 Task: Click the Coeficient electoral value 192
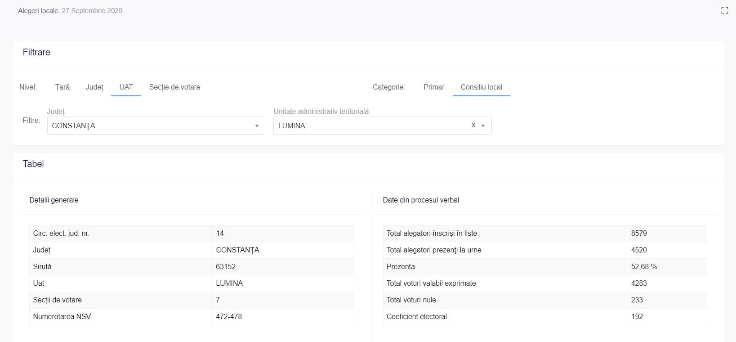coord(637,316)
